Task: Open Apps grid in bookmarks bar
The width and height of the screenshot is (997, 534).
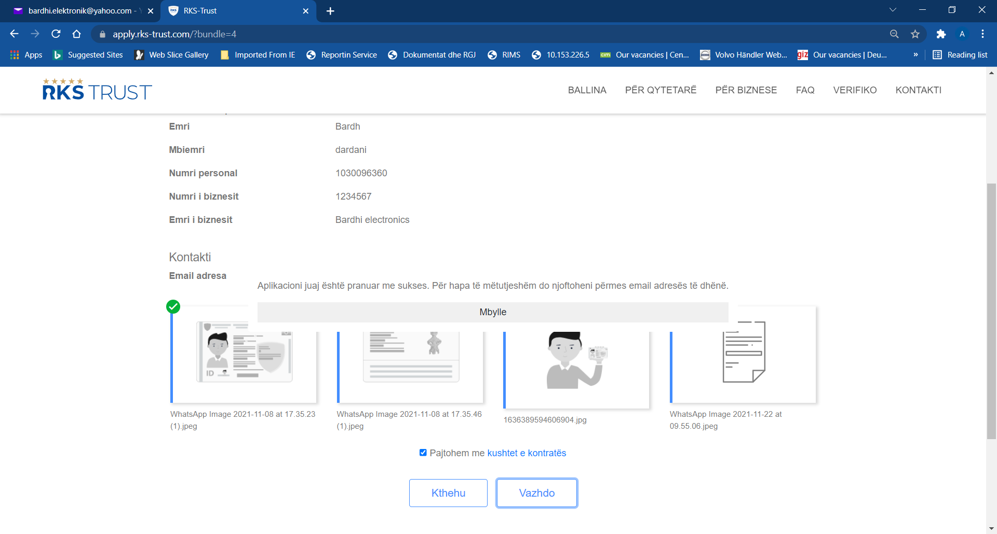Action: pyautogui.click(x=26, y=55)
